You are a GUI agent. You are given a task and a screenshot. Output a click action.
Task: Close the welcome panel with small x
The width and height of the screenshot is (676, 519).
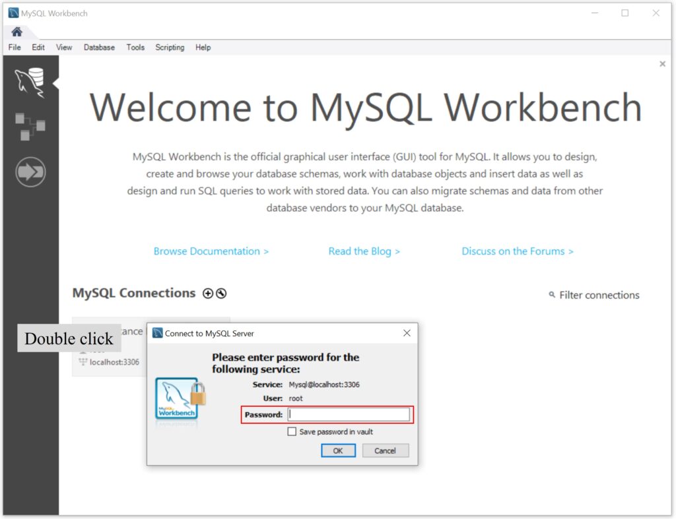pyautogui.click(x=662, y=64)
